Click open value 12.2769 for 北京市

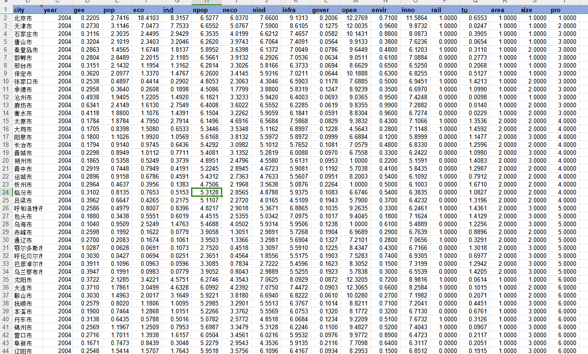(x=356, y=18)
